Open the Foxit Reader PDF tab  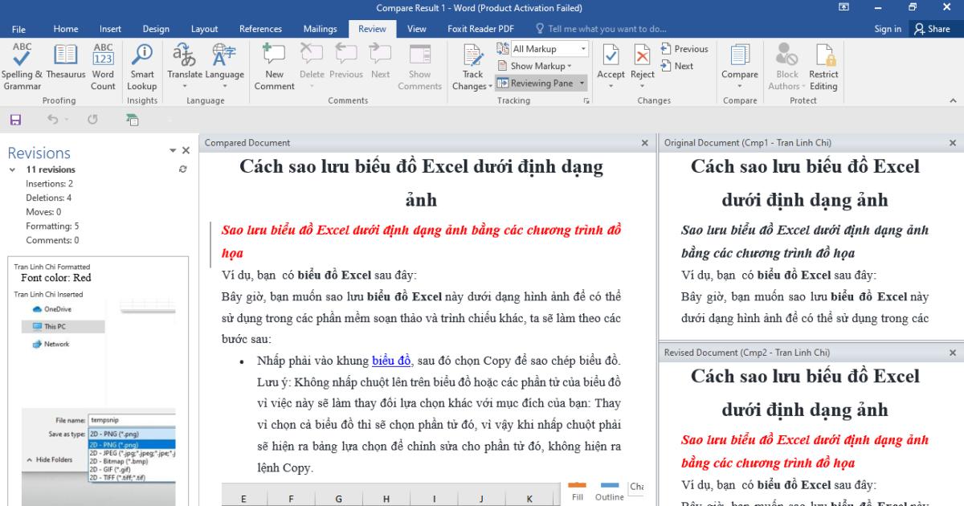483,28
